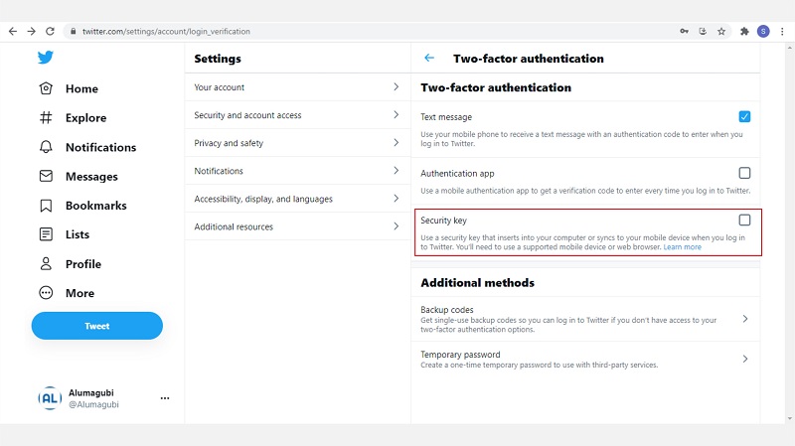The width and height of the screenshot is (795, 446).
Task: Uncheck the Text message checkbox
Action: pos(744,116)
